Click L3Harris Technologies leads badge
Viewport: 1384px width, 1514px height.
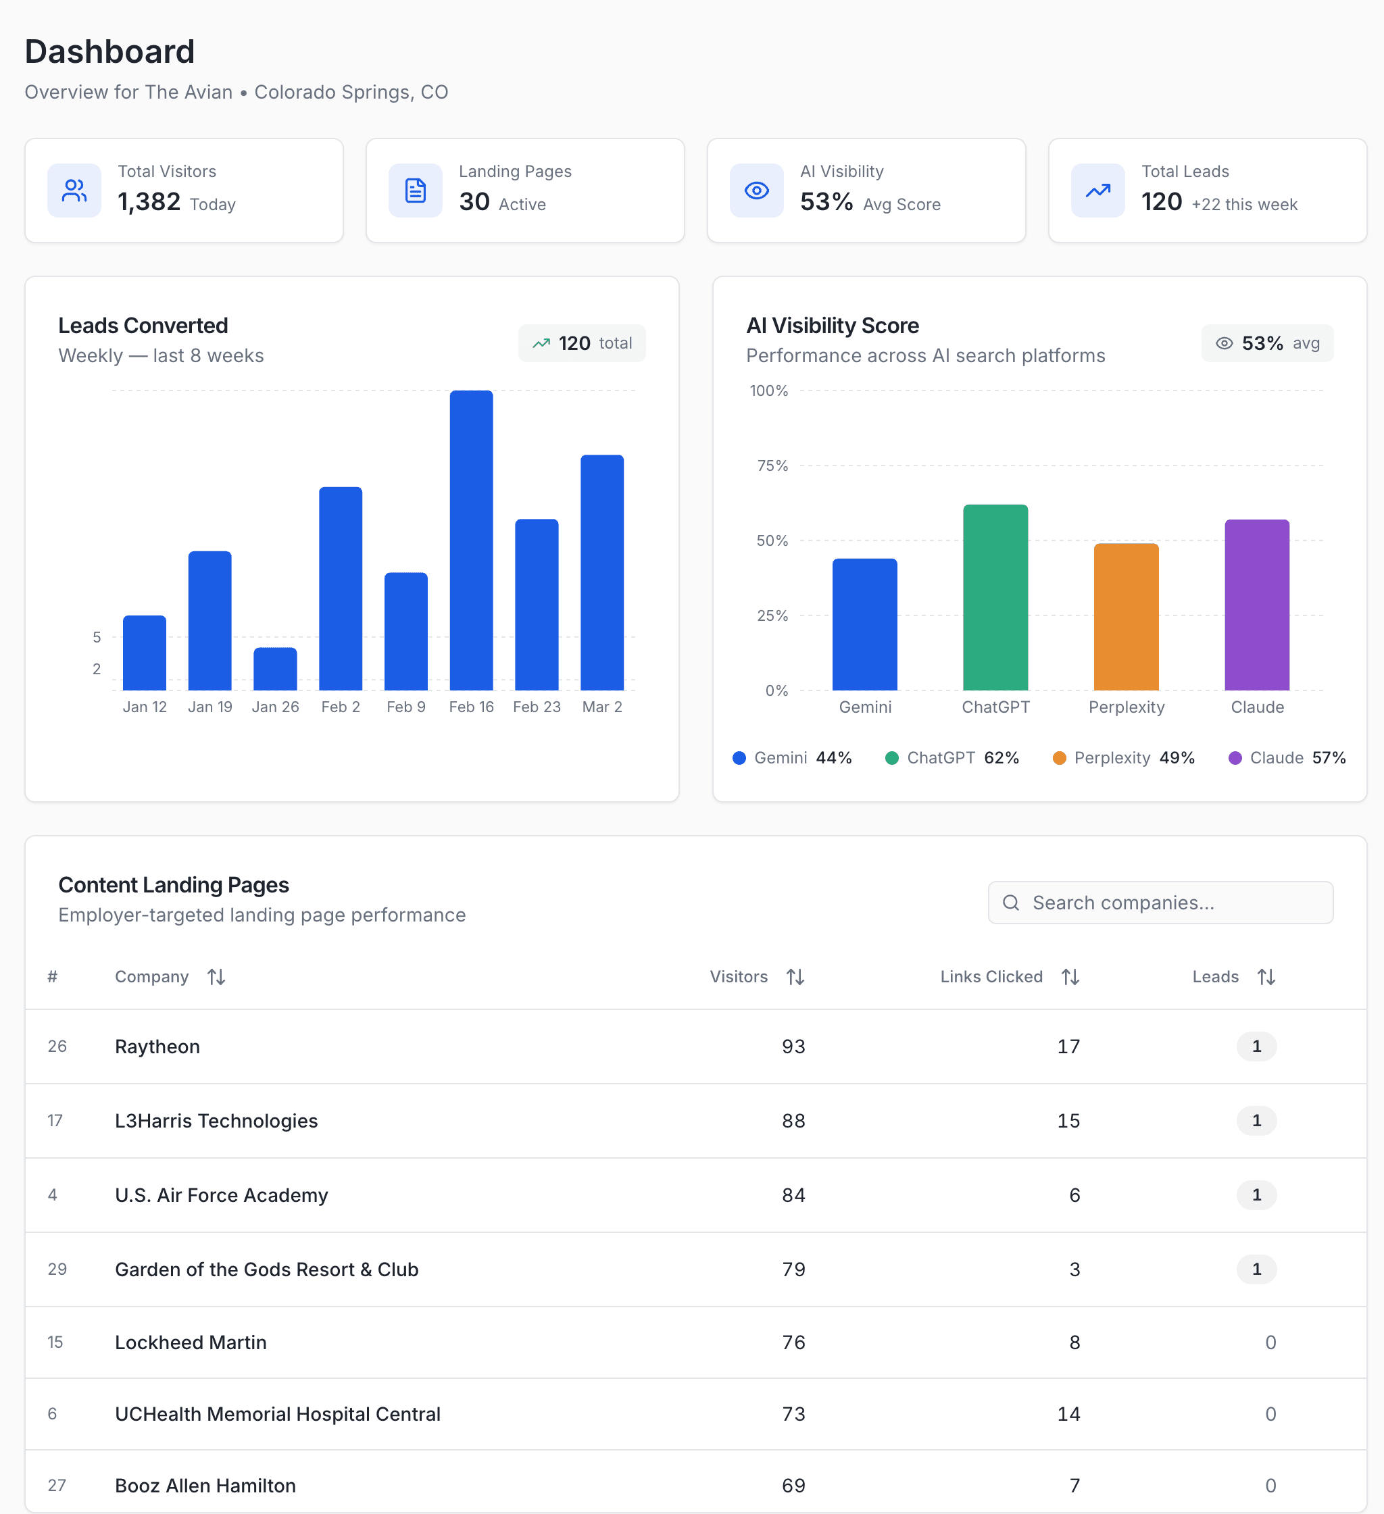pyautogui.click(x=1257, y=1121)
